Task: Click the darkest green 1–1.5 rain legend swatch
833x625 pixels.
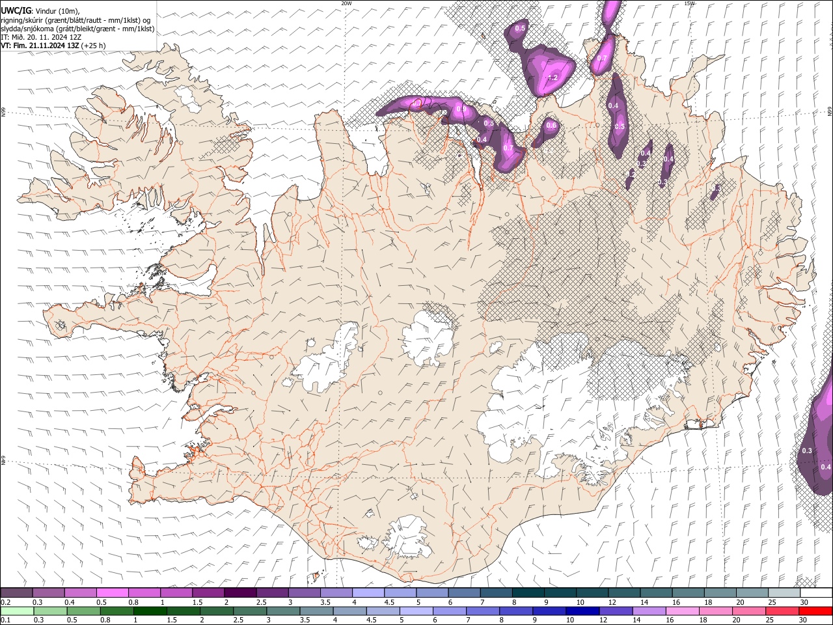Action: (x=150, y=611)
